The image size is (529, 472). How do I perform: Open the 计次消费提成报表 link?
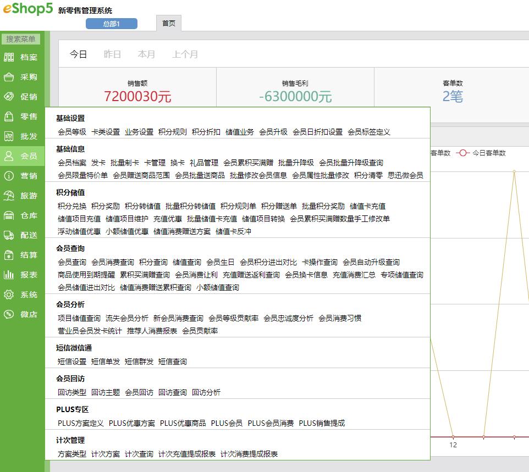point(249,454)
